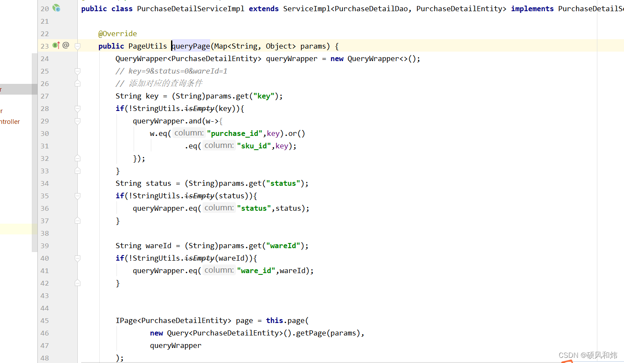Click the PageUtils return type

coord(148,46)
